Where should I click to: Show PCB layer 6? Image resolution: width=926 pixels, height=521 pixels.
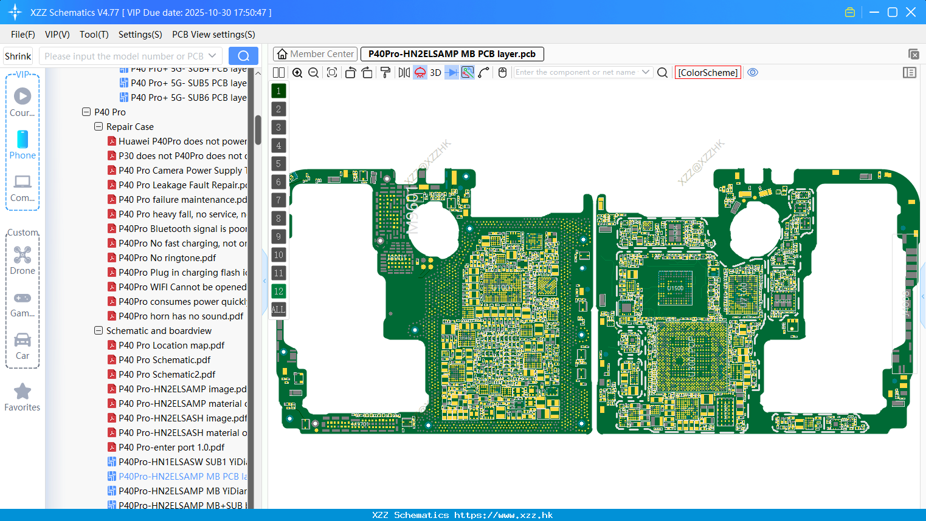(278, 182)
